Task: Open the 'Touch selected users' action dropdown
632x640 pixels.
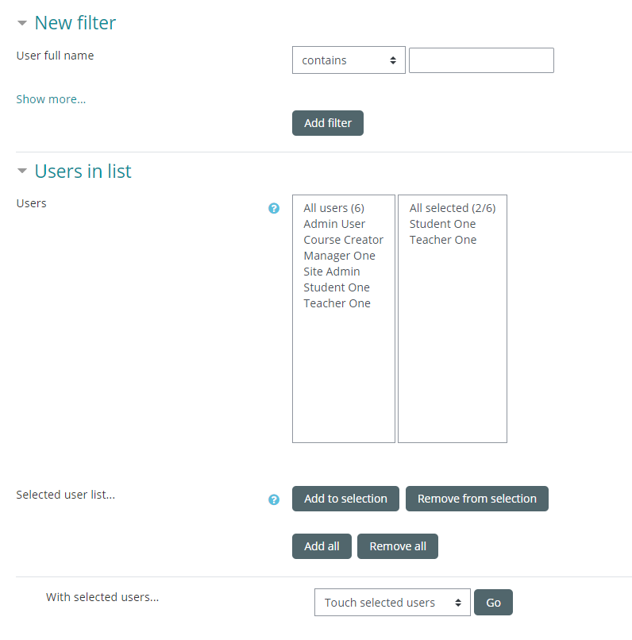Action: pyautogui.click(x=392, y=603)
